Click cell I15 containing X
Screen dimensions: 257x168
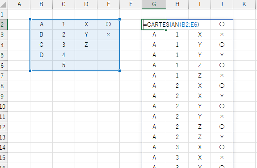point(200,158)
